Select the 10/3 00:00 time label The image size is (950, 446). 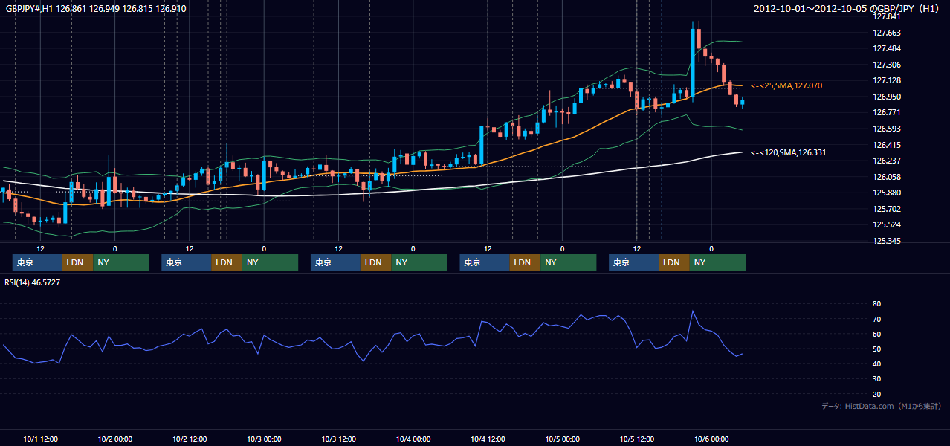click(x=264, y=439)
